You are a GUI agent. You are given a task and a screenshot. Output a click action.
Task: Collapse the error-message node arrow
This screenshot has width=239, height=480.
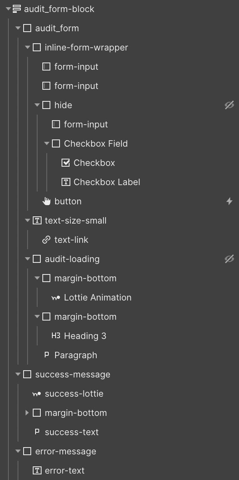click(x=18, y=451)
